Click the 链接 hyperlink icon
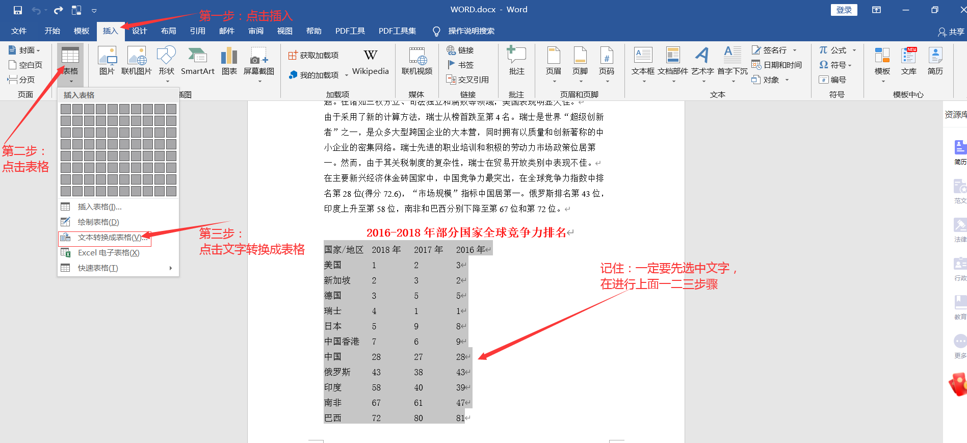 click(x=460, y=50)
